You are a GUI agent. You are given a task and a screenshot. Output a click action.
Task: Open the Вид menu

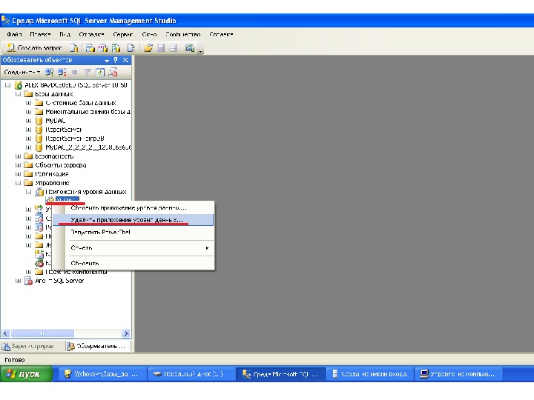click(x=65, y=34)
